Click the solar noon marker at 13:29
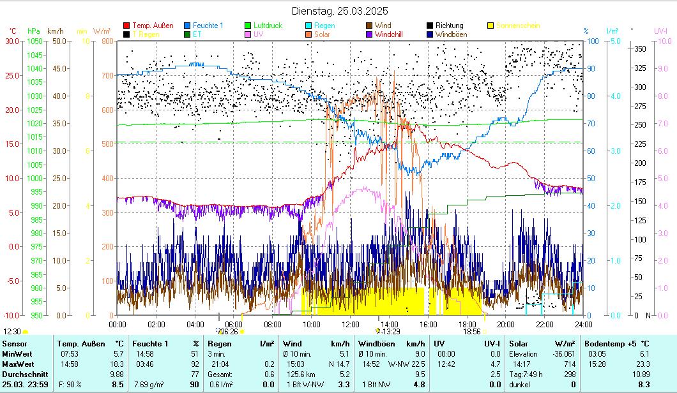The height and width of the screenshot is (393, 677). [x=379, y=331]
